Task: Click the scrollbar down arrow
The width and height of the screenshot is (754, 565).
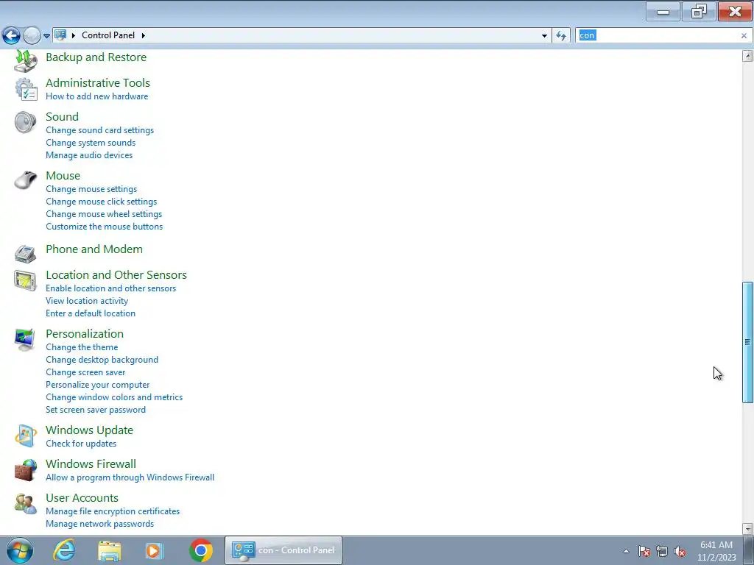Action: [x=747, y=529]
